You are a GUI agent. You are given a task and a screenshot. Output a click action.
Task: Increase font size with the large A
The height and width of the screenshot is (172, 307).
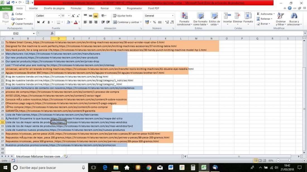(73, 16)
